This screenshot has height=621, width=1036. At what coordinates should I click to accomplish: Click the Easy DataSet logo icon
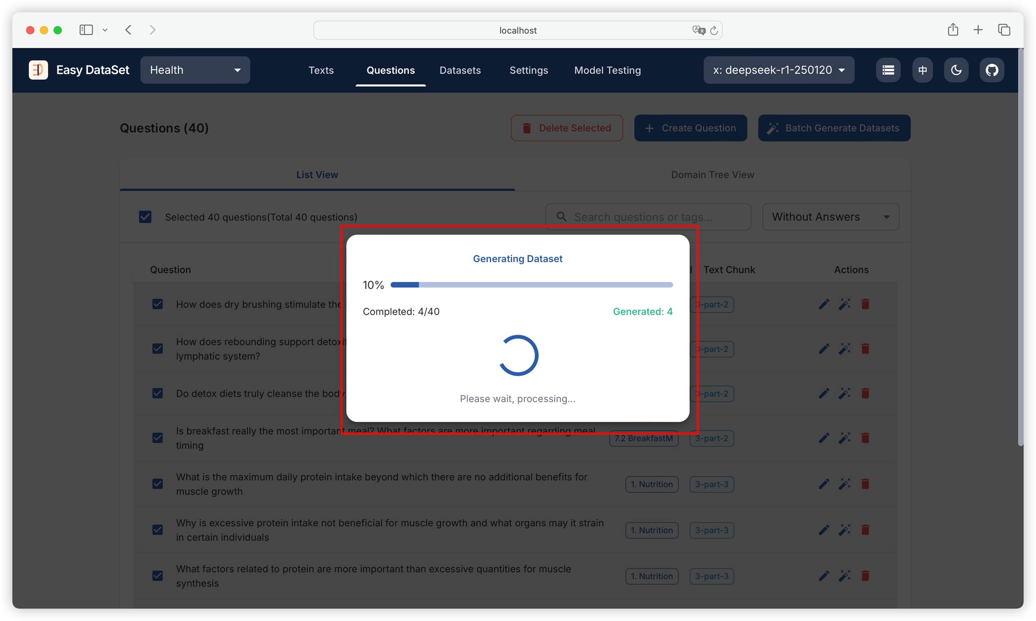(38, 70)
